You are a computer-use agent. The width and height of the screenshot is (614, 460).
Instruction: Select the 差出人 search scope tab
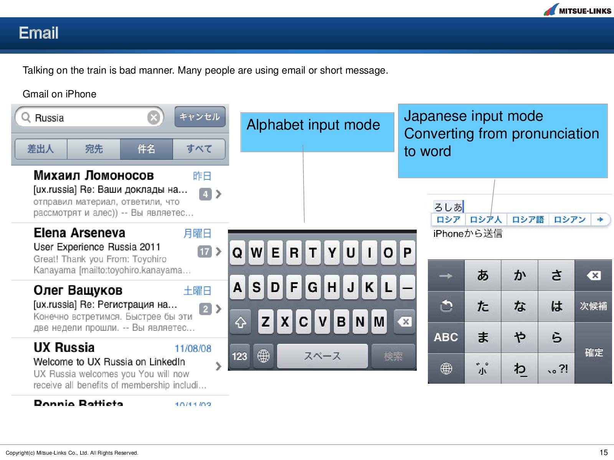click(41, 149)
